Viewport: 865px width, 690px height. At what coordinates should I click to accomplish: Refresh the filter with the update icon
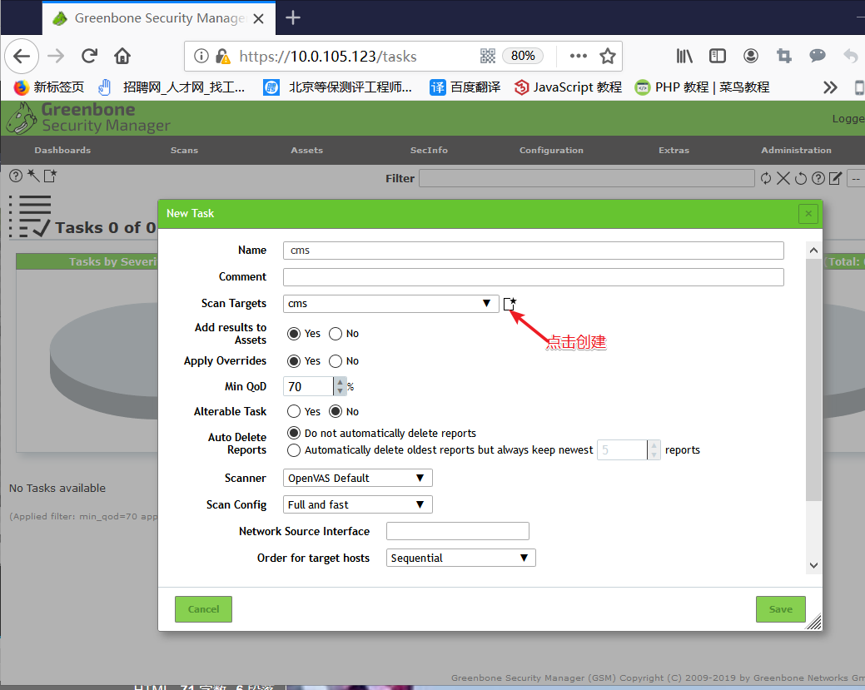[766, 178]
